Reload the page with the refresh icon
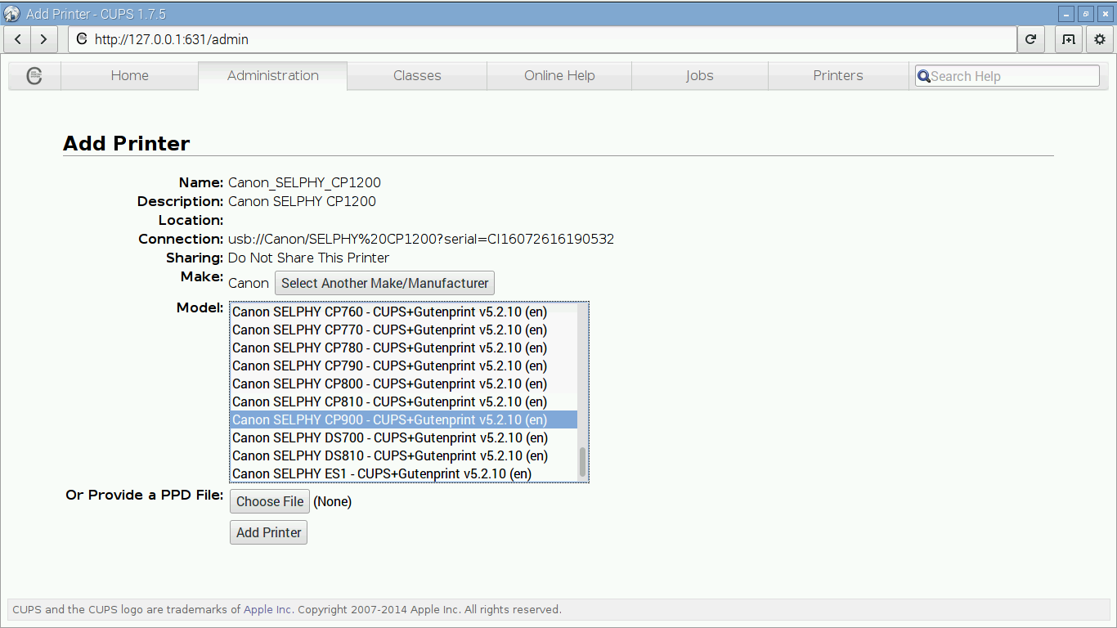This screenshot has width=1117, height=628. click(1030, 39)
